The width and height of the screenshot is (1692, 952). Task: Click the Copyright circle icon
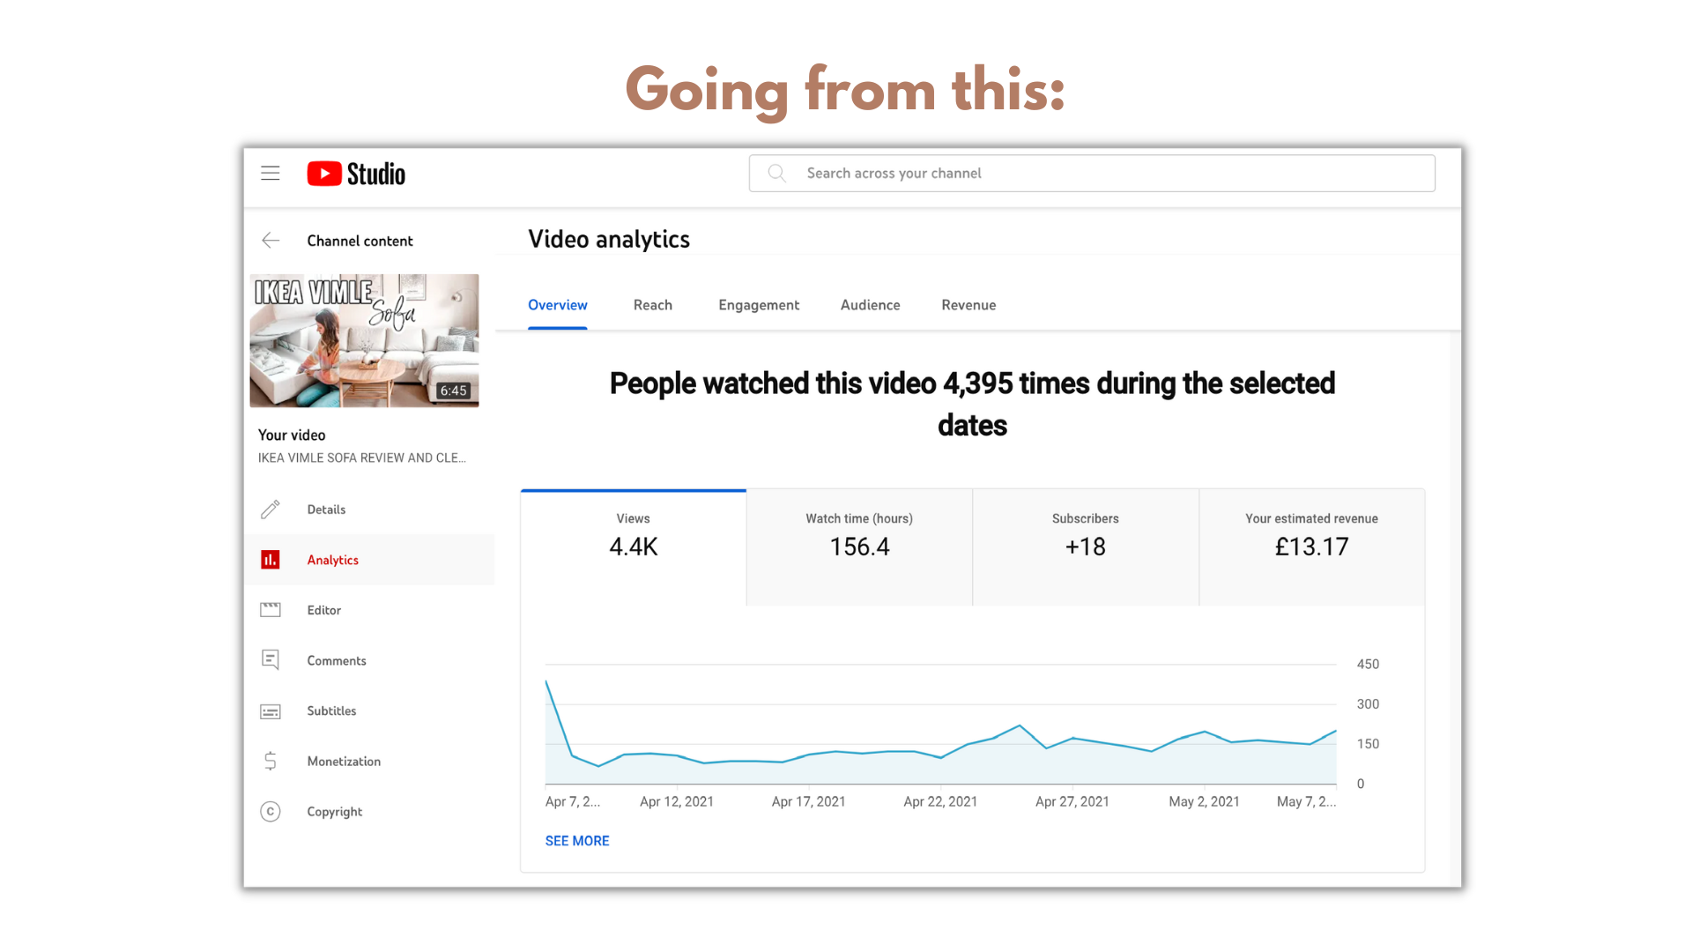271,812
